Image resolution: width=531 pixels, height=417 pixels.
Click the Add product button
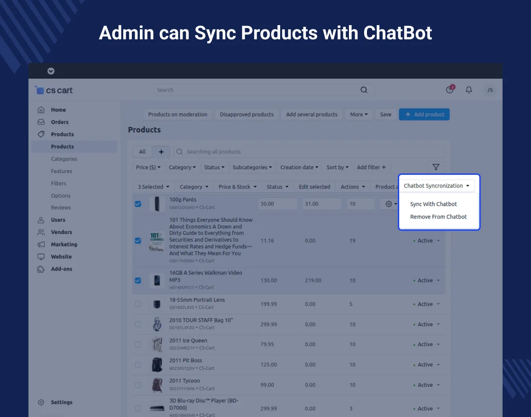coord(424,114)
